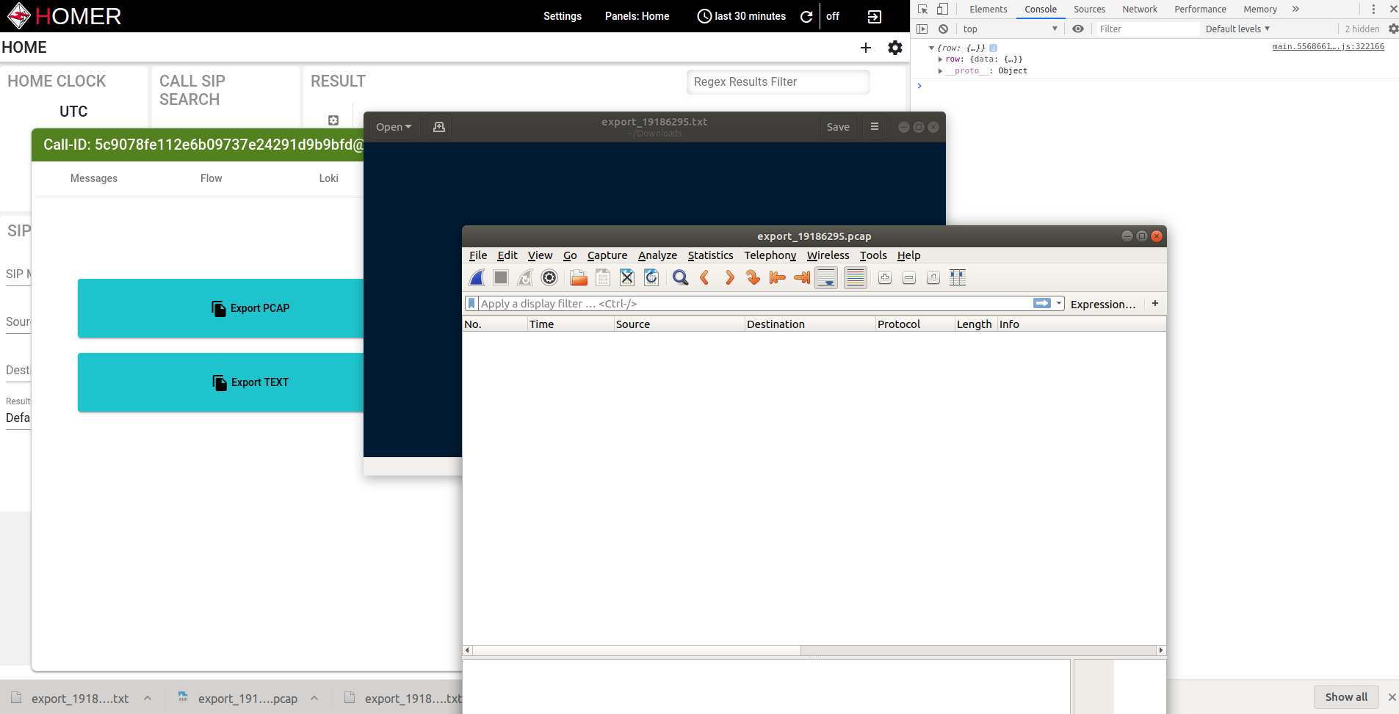Zoom in on packets with the plus icon

(884, 277)
